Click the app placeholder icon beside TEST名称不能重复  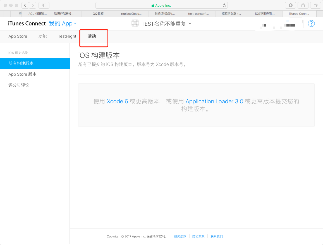135,23
